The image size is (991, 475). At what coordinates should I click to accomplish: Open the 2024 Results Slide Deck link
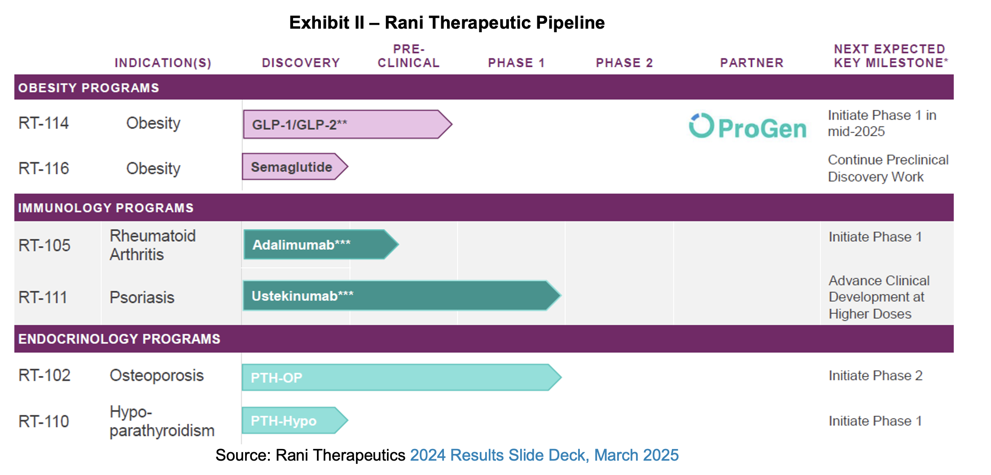[544, 455]
